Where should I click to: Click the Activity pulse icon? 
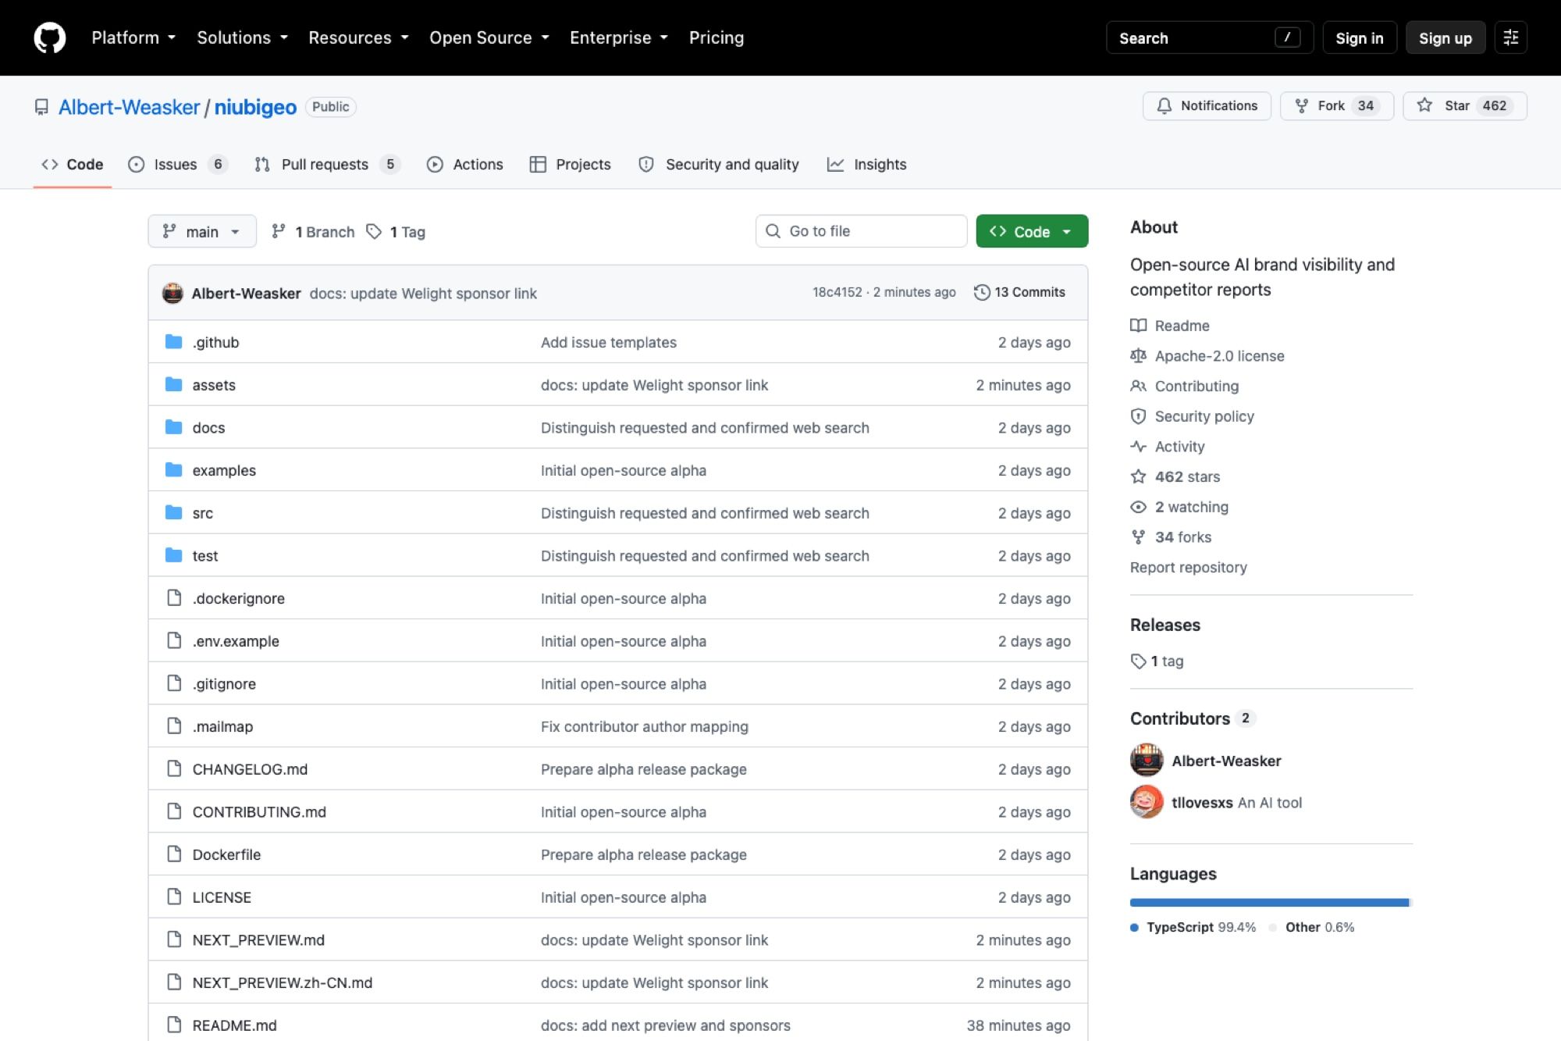click(1139, 447)
